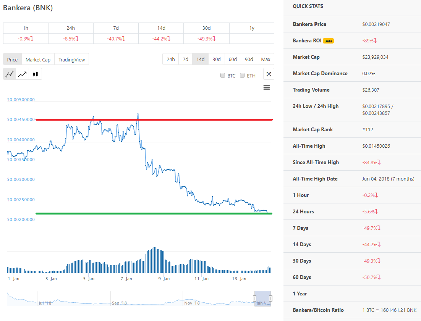Set chart range to 90d
Image resolution: width=421 pixels, height=321 pixels.
[x=249, y=59]
